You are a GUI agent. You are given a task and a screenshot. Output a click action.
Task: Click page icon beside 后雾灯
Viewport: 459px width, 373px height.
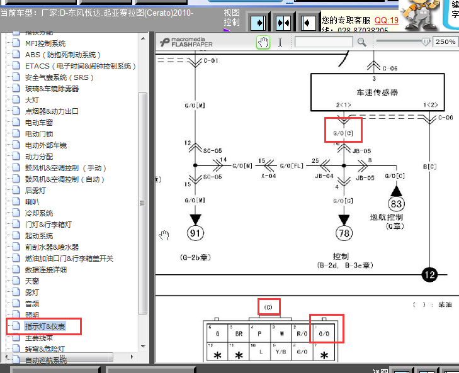(16, 190)
